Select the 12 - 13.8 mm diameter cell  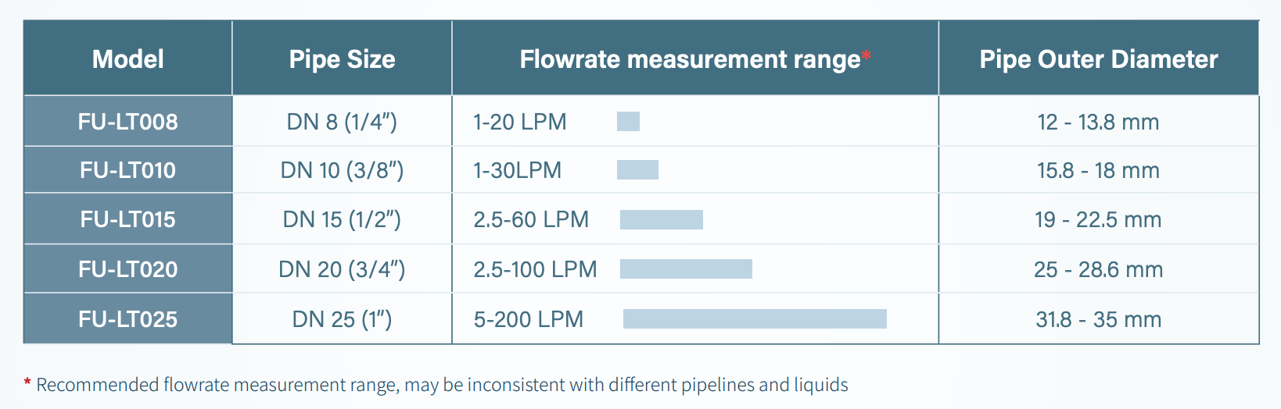[1098, 122]
